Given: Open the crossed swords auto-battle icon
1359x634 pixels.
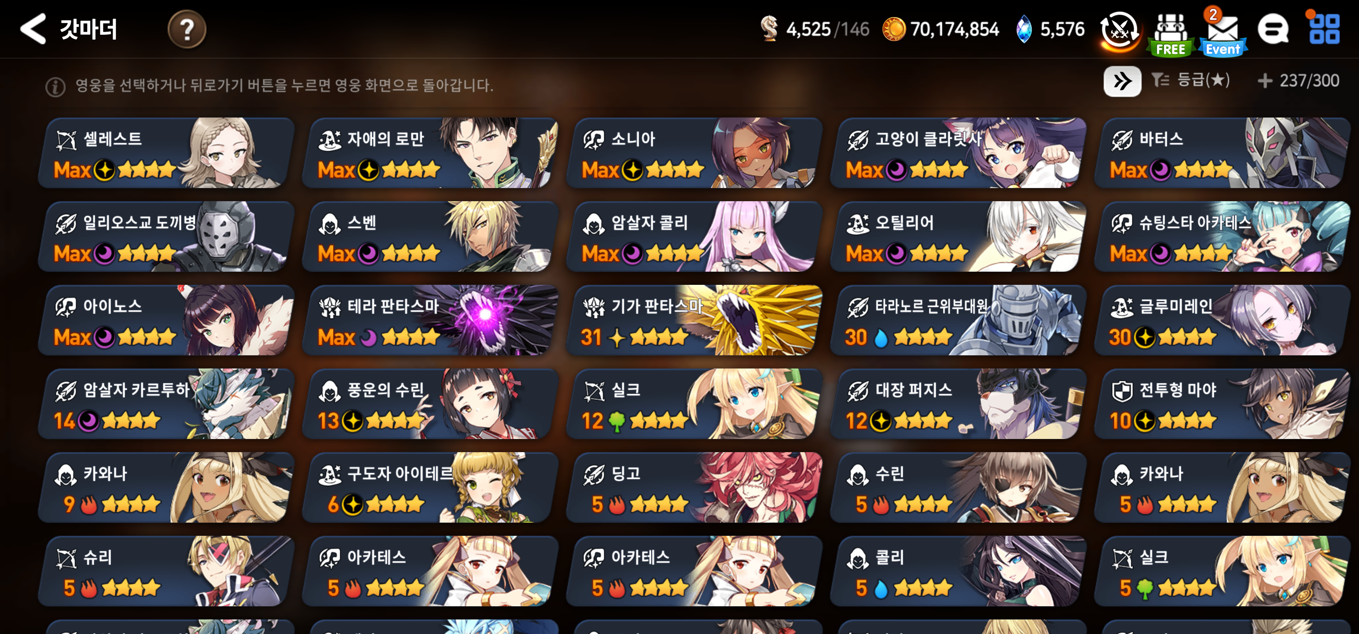Looking at the screenshot, I should pos(1120,31).
